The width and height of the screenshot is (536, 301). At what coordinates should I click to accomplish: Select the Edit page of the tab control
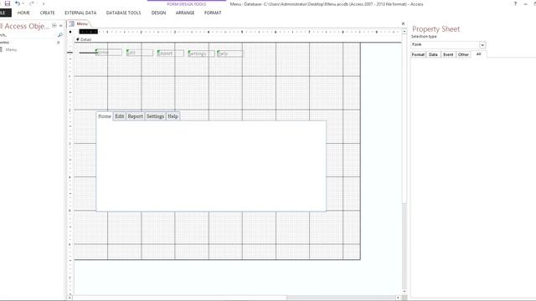(x=119, y=116)
